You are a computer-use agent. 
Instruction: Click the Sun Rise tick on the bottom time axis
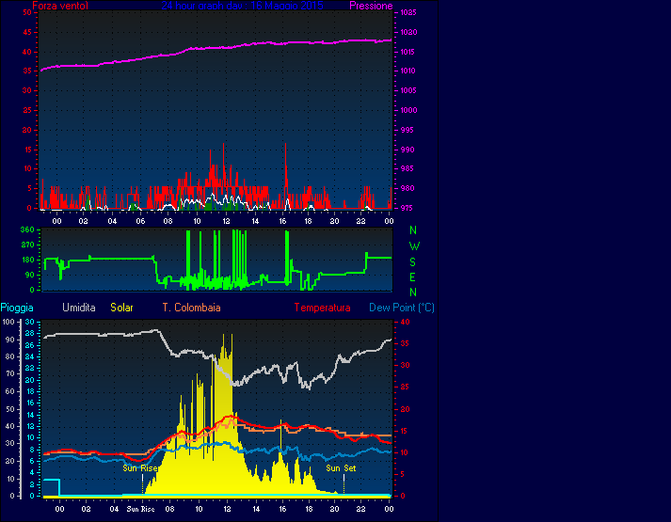(x=140, y=510)
